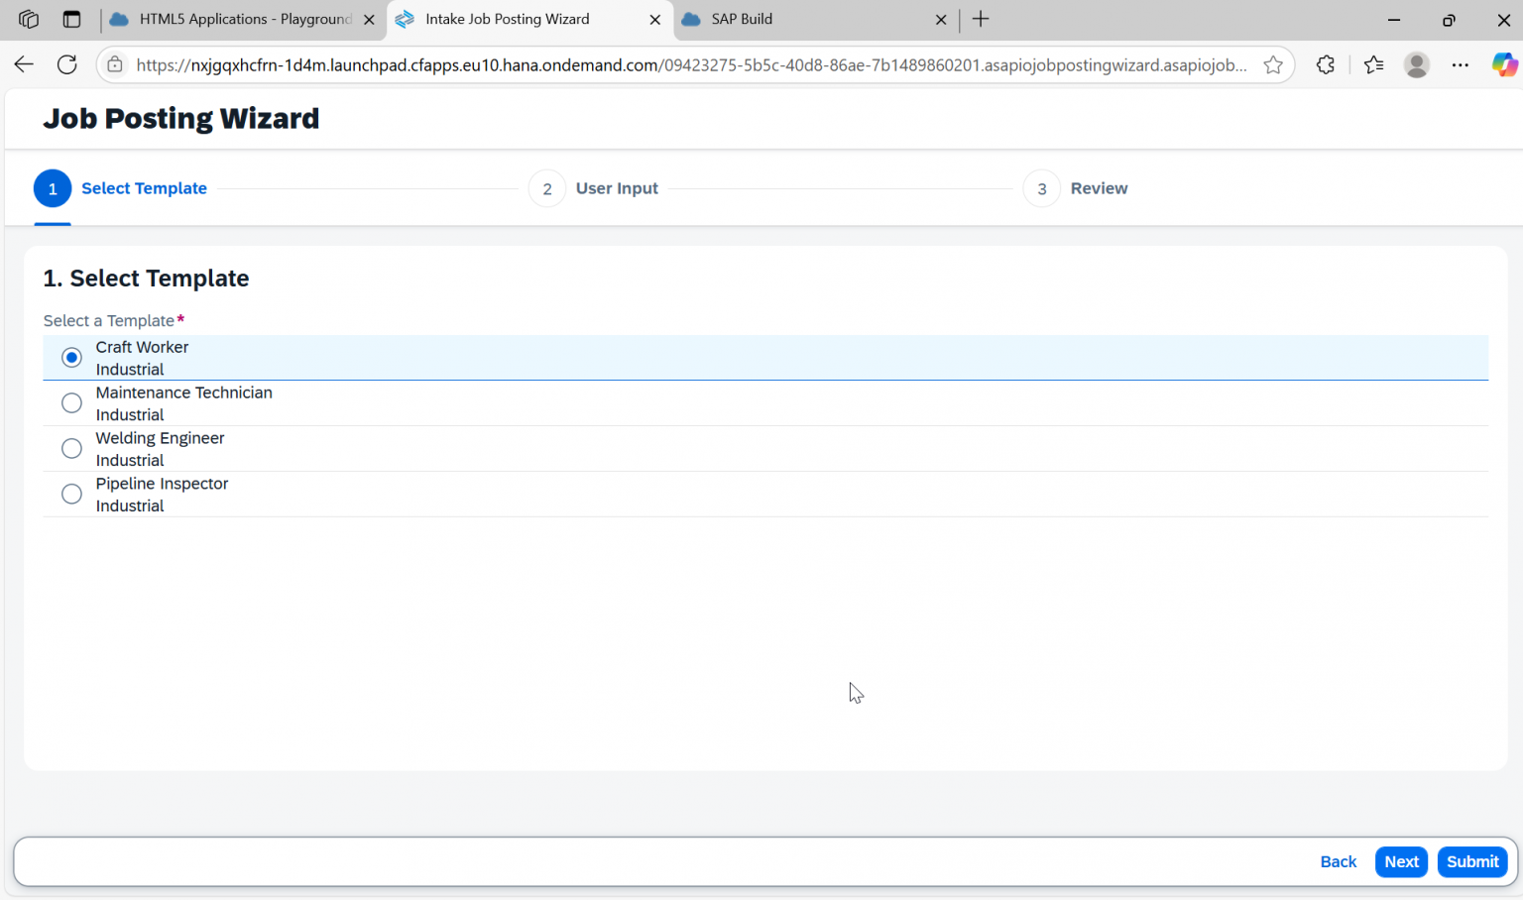This screenshot has width=1523, height=900.
Task: Click the browser profile avatar
Action: click(x=1416, y=63)
